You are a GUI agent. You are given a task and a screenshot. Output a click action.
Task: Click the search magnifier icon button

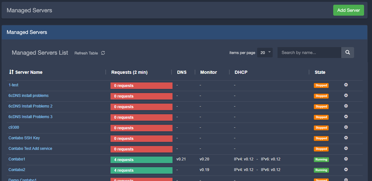[348, 53]
